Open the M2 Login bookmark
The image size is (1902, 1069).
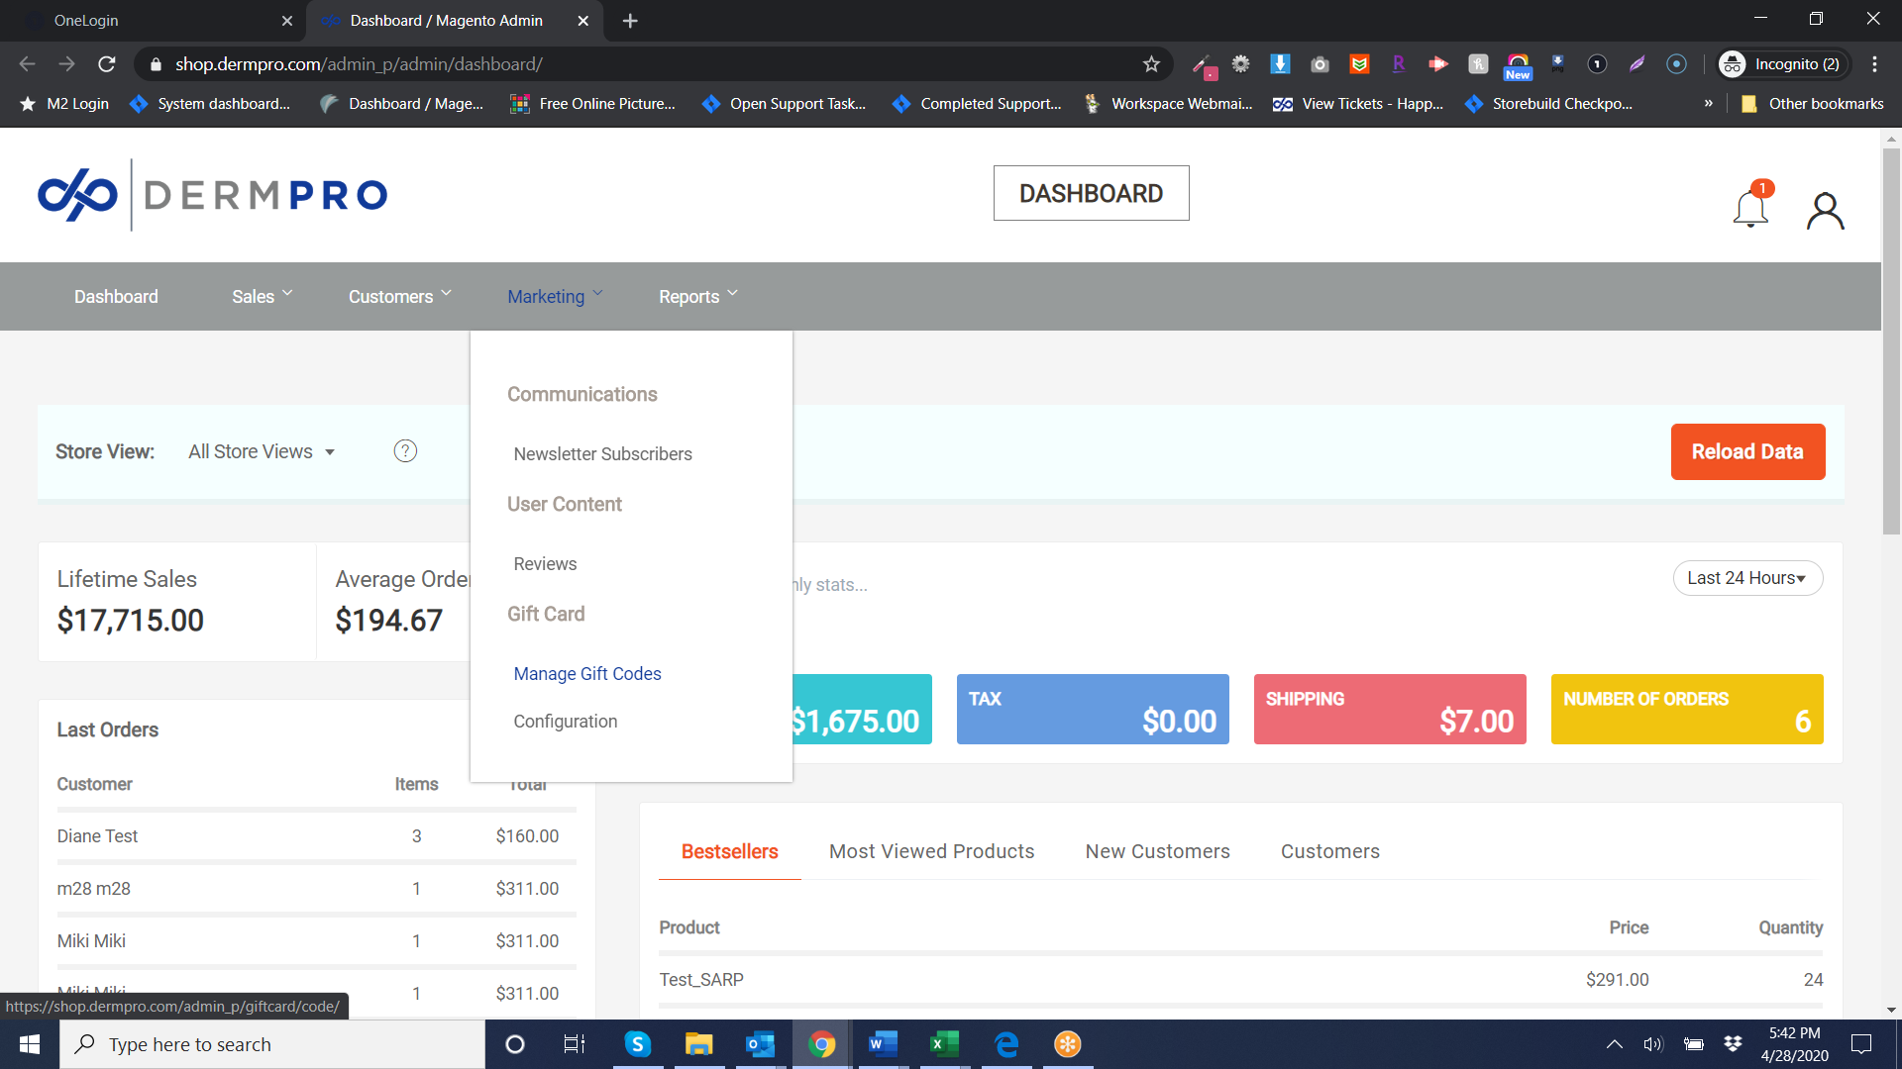point(65,104)
